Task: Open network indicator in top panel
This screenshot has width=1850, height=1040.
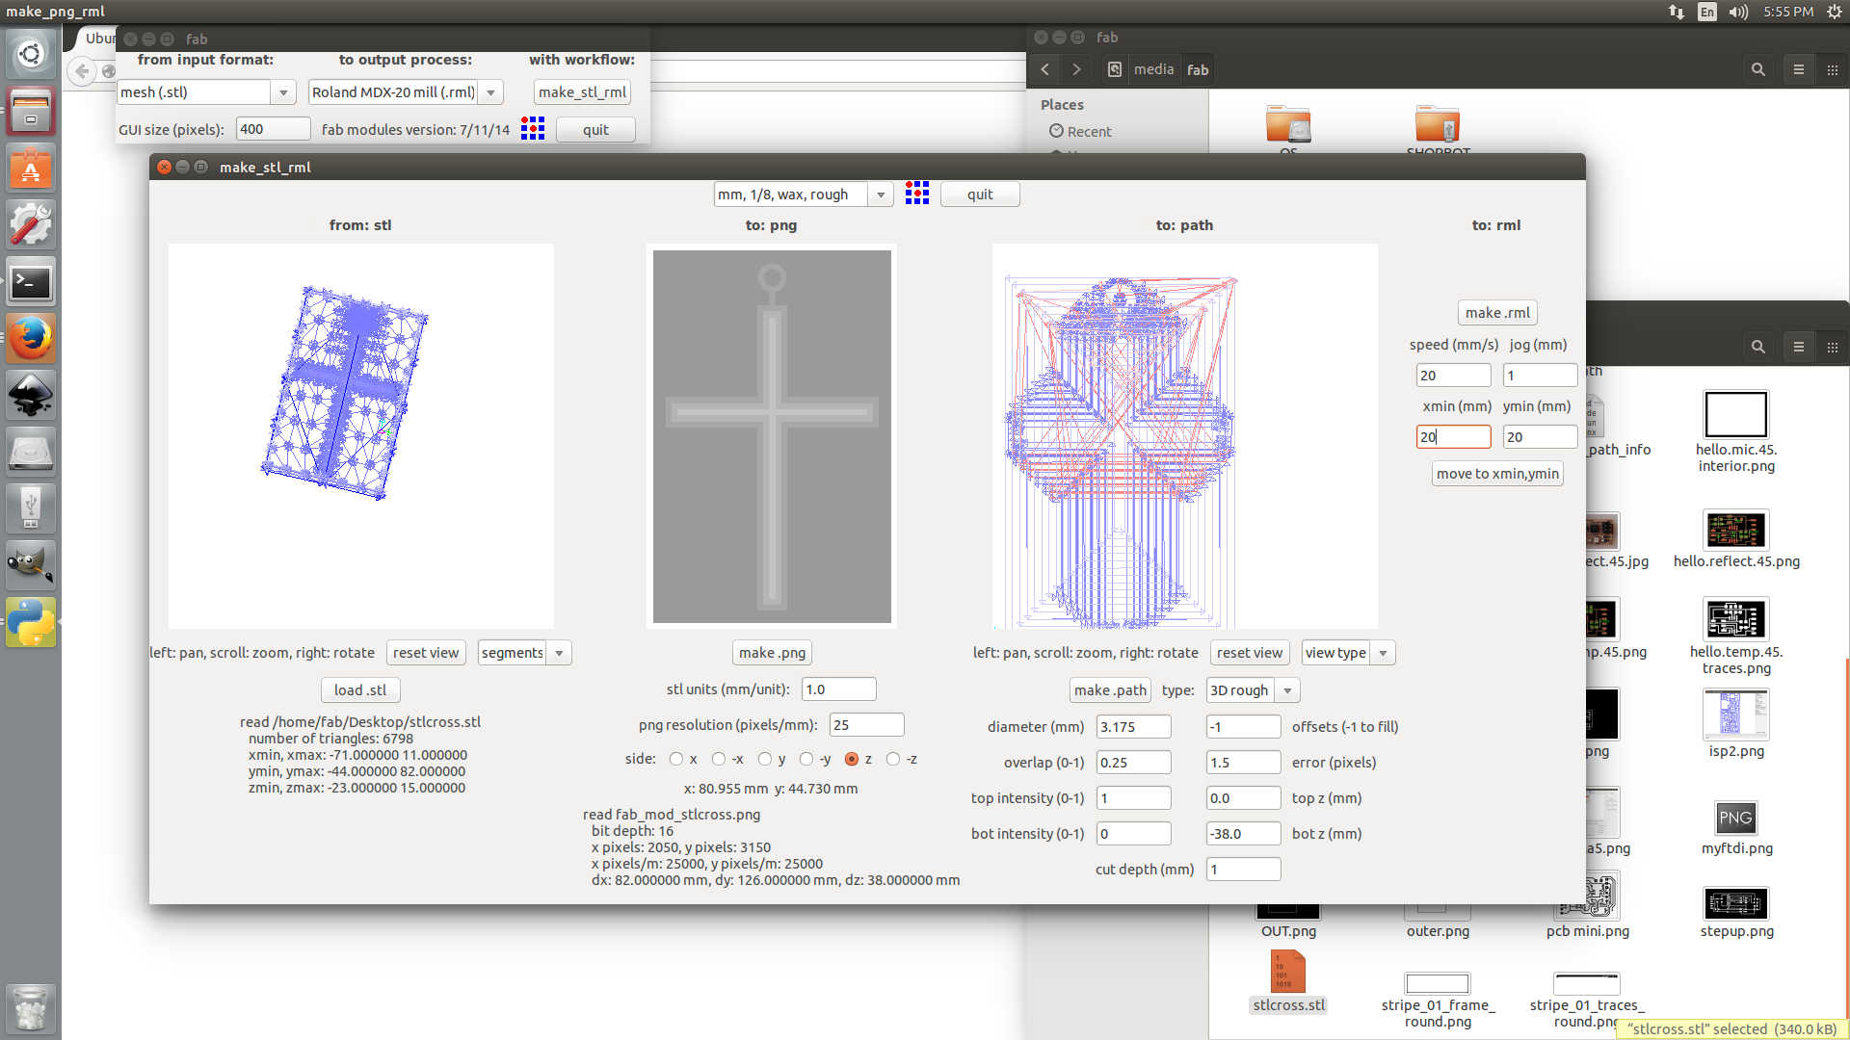Action: point(1677,12)
